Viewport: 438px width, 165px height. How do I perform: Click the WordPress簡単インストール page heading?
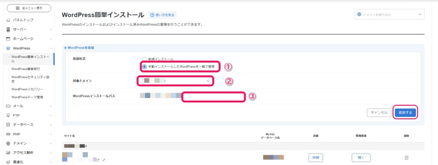[x=103, y=15]
